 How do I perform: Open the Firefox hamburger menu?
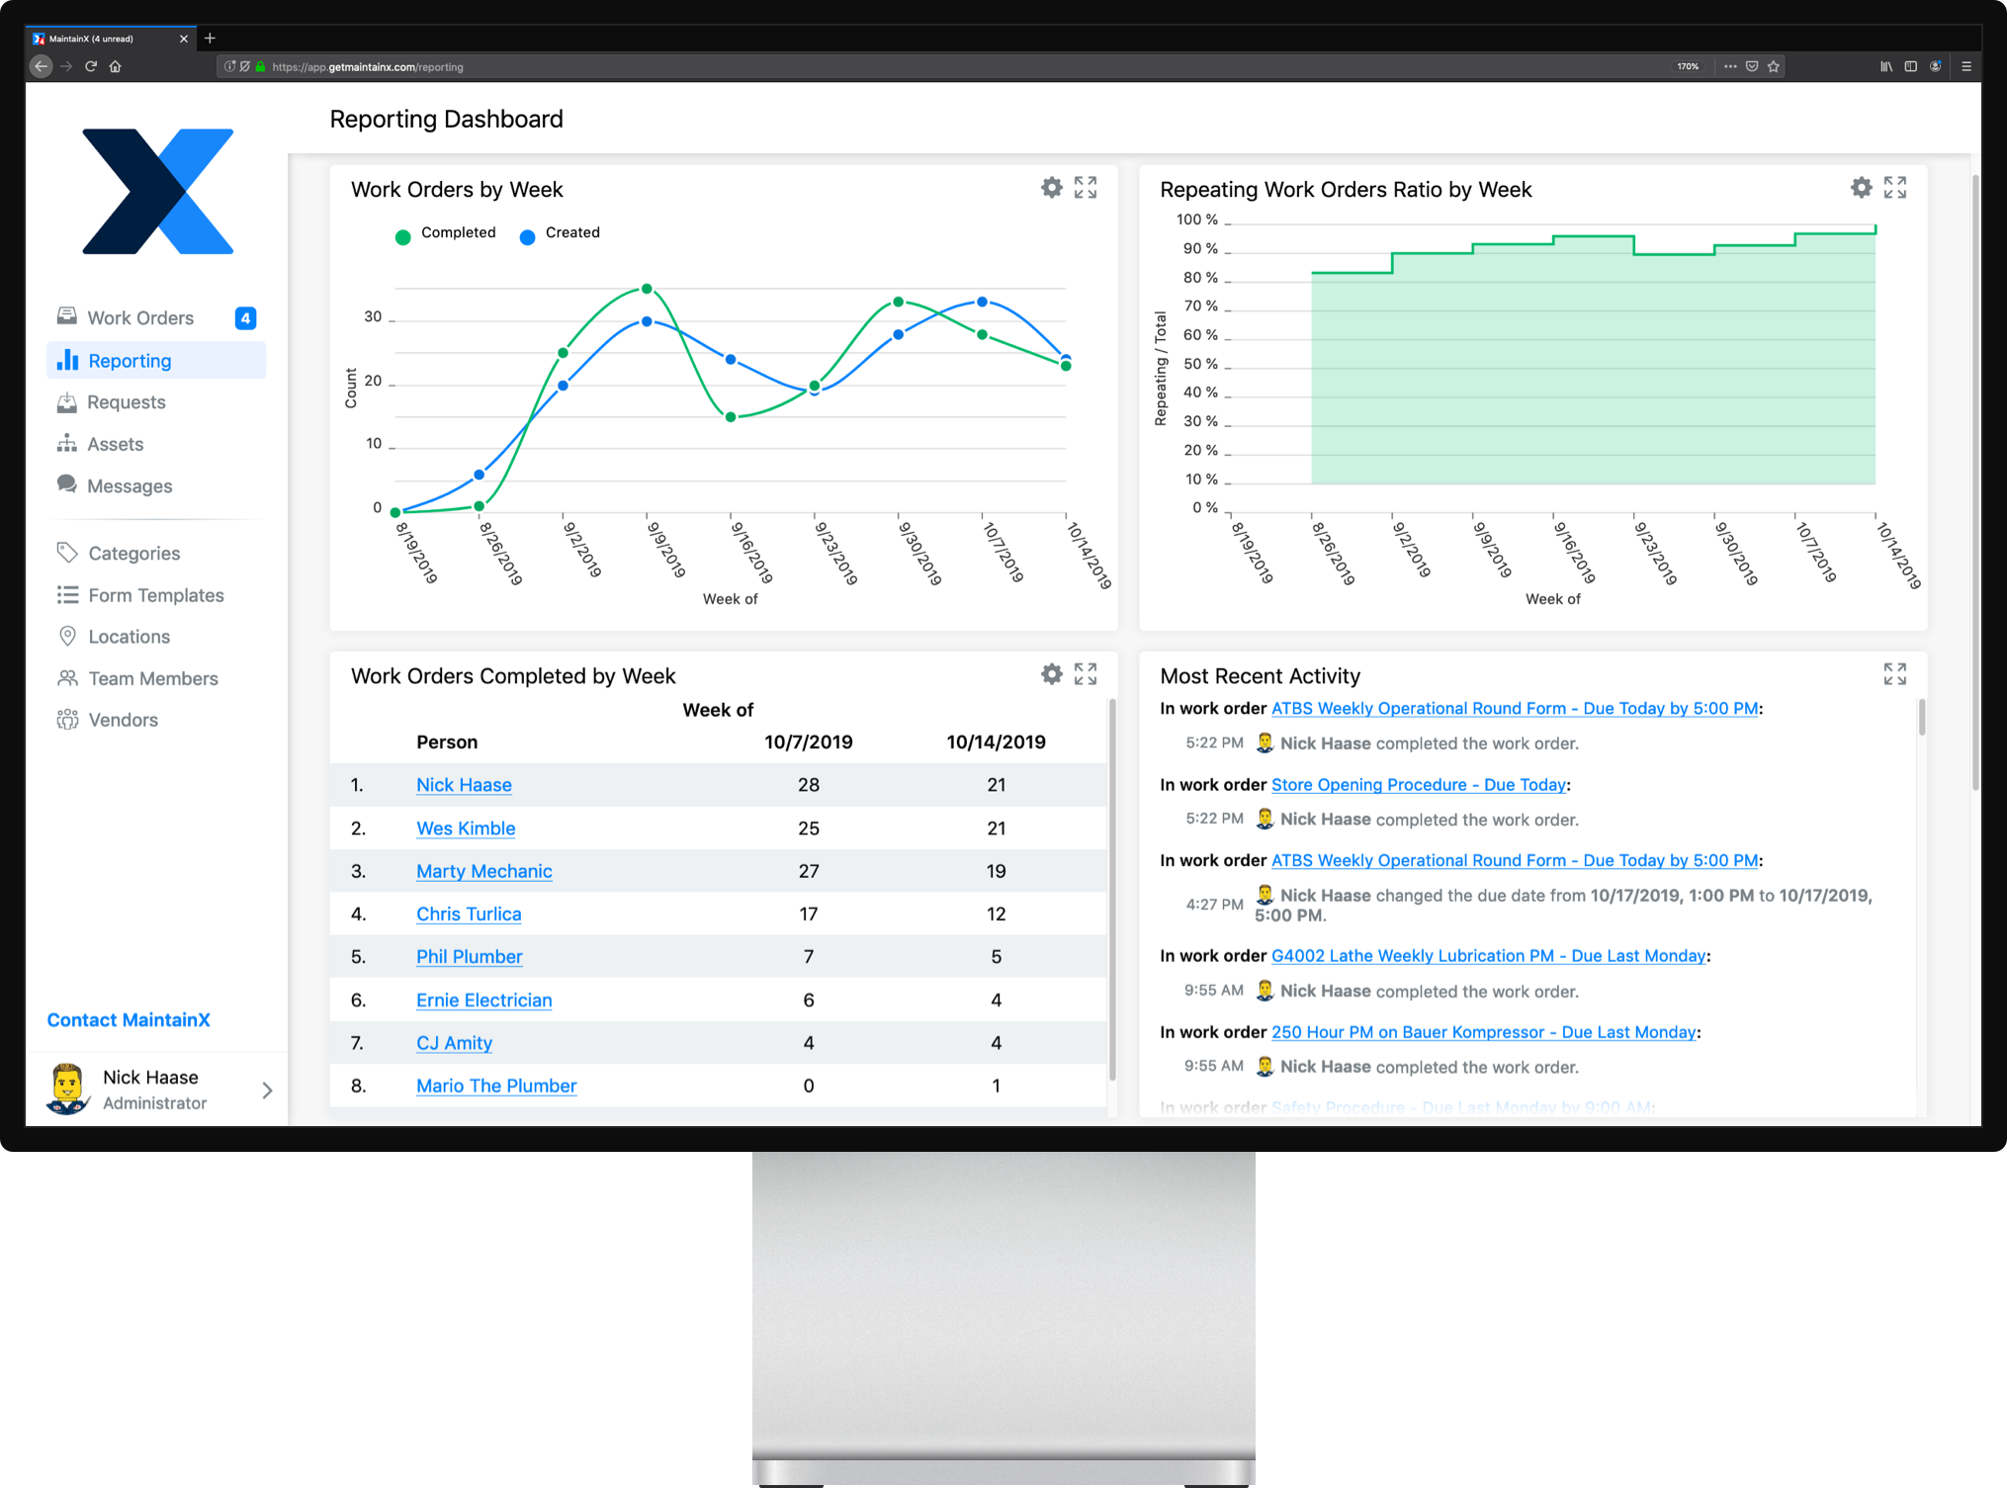click(1967, 66)
